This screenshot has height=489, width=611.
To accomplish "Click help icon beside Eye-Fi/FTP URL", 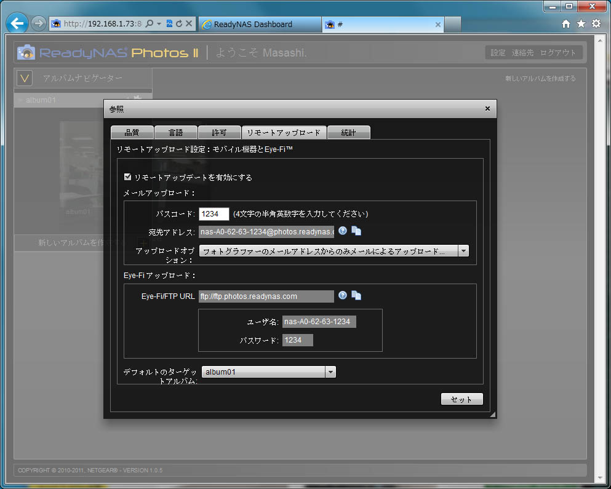I will pyautogui.click(x=343, y=295).
